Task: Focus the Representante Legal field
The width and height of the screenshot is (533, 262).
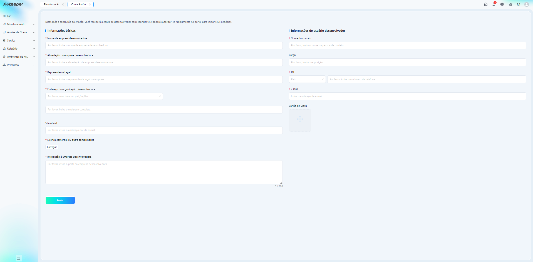Action: (164, 79)
